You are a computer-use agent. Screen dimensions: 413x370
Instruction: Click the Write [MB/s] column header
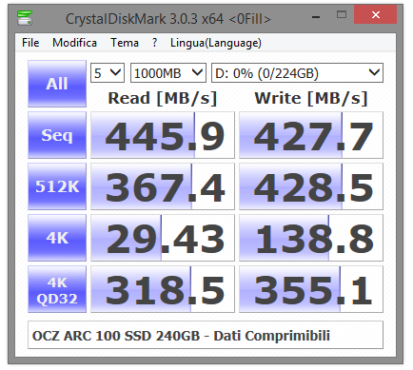click(311, 98)
